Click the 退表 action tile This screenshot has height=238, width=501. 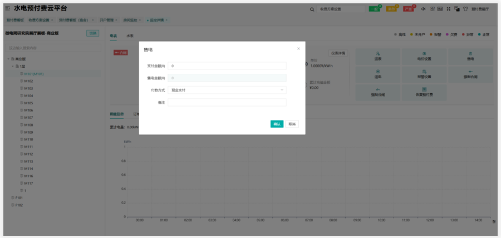pos(377,57)
